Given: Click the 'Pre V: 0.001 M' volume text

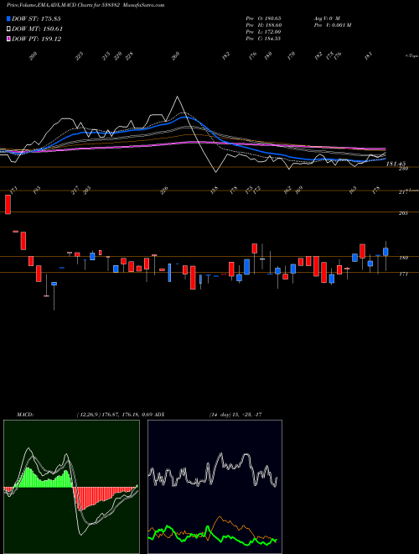Looking at the screenshot, I should [x=332, y=25].
